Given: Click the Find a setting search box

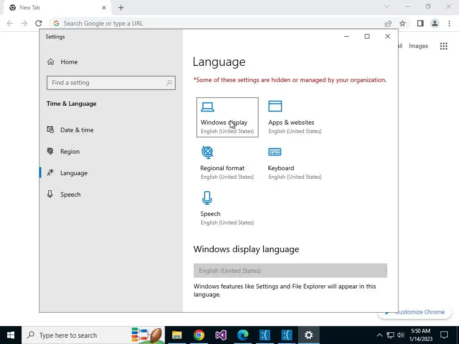Looking at the screenshot, I should (x=111, y=83).
